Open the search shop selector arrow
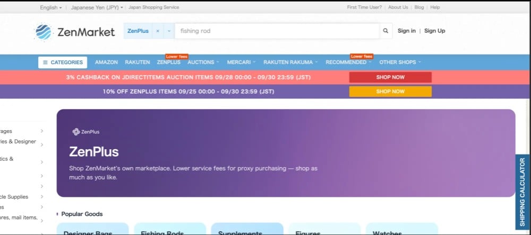The width and height of the screenshot is (531, 235). pyautogui.click(x=169, y=31)
